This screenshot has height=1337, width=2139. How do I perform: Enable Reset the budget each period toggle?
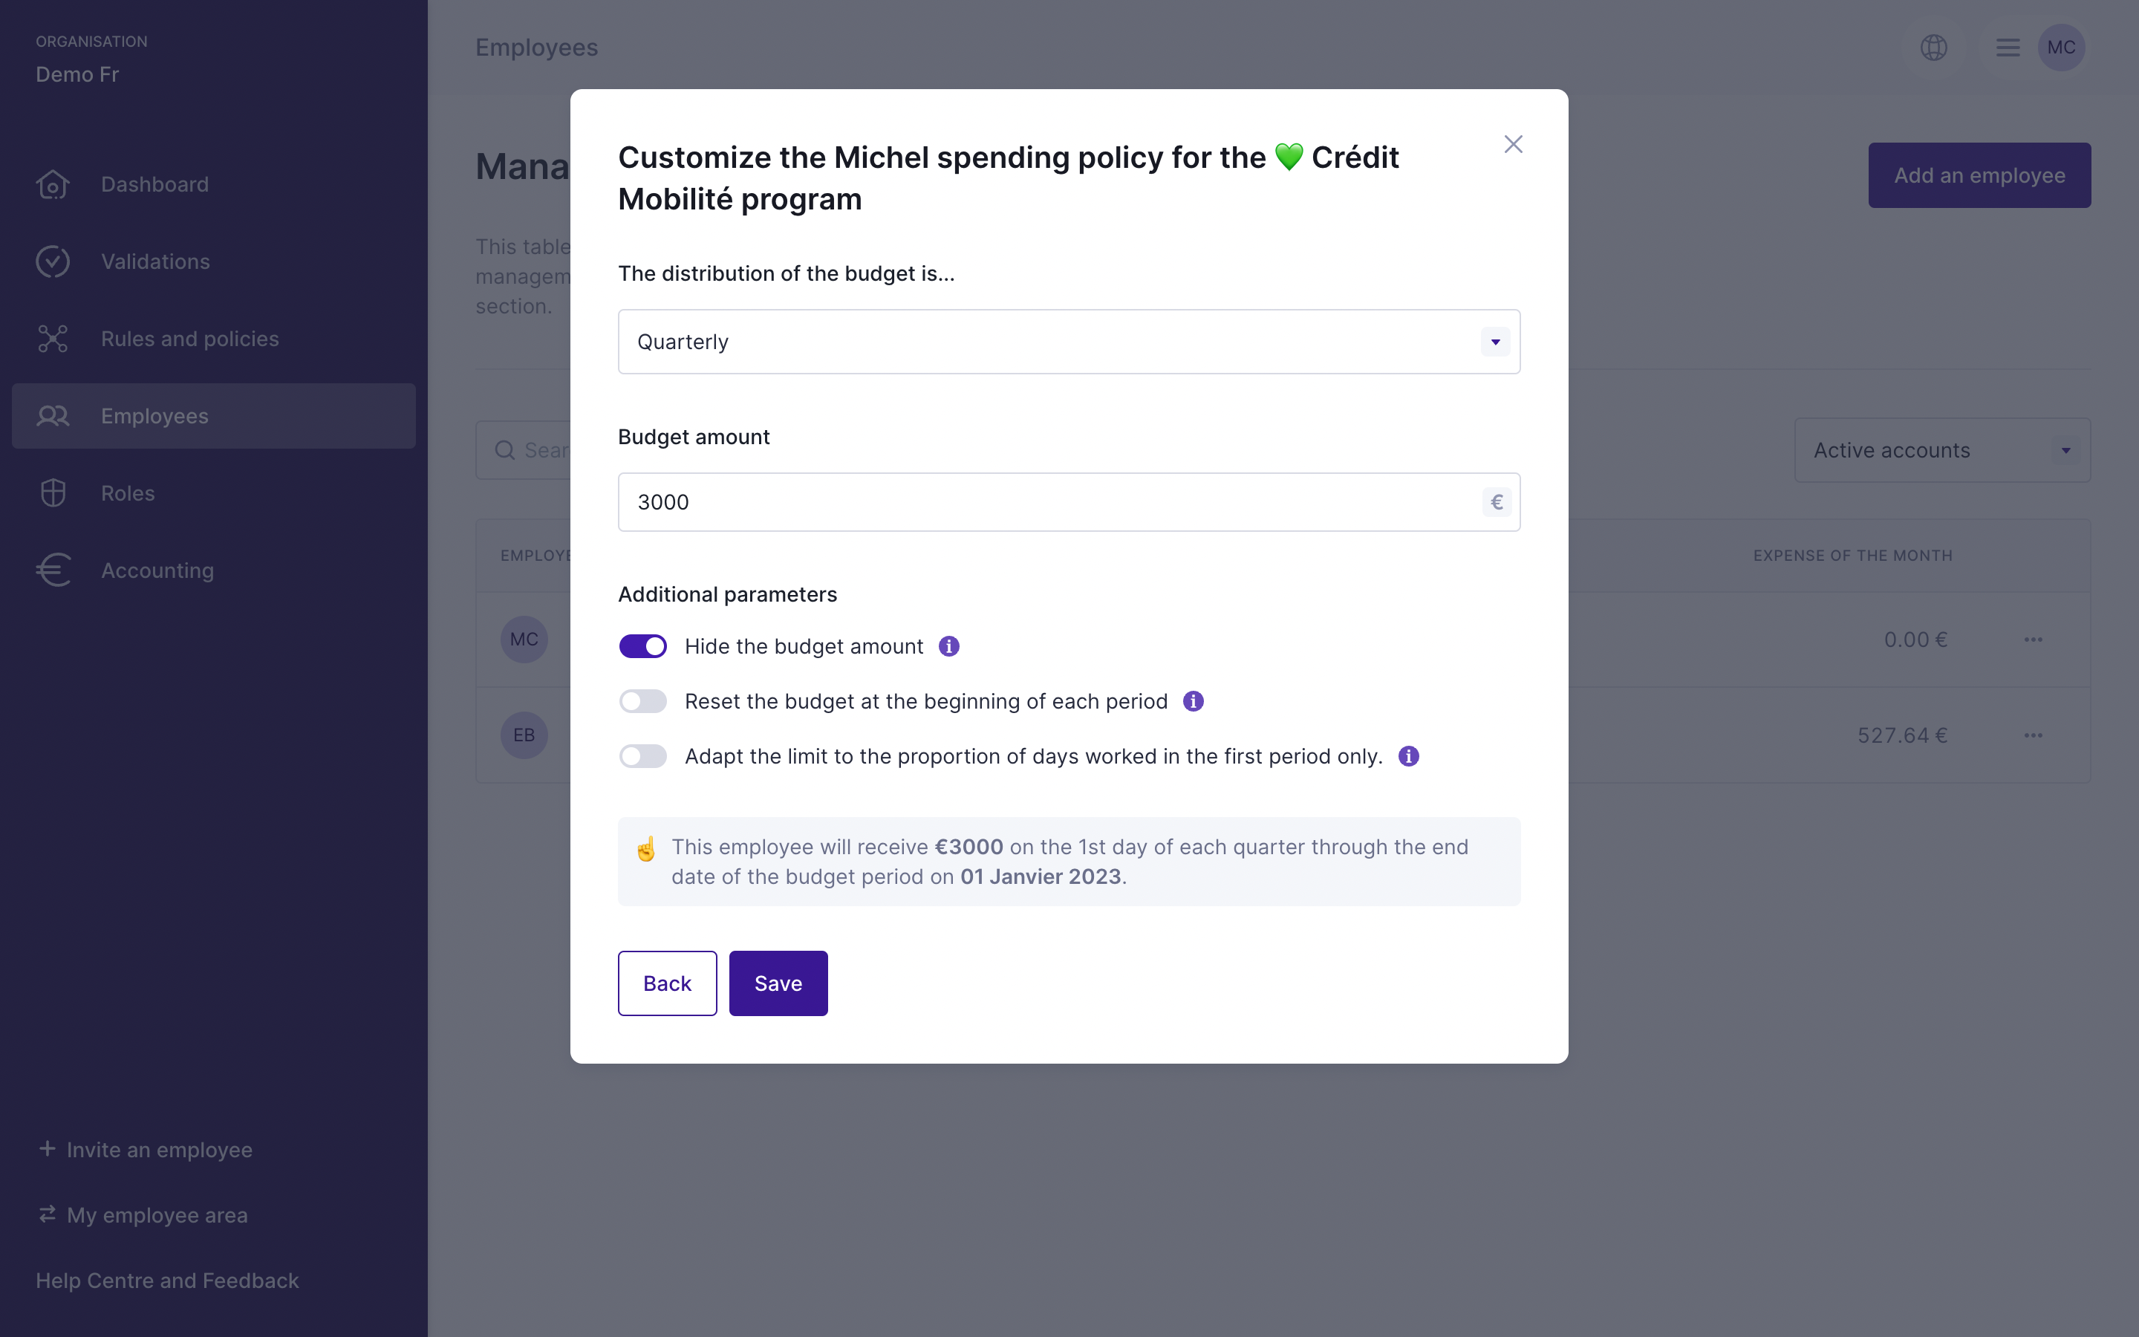(642, 701)
